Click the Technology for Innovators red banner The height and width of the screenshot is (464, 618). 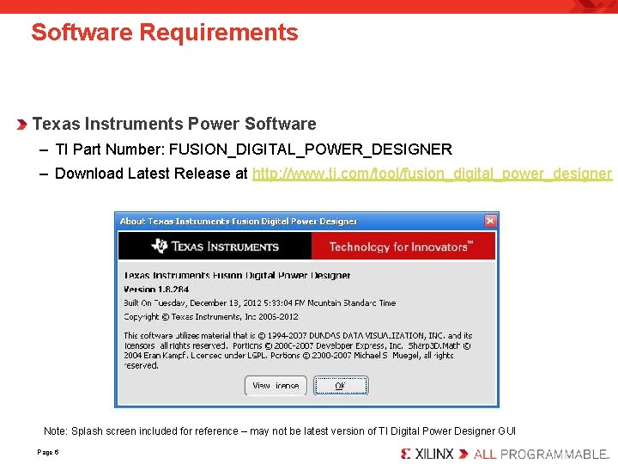403,247
